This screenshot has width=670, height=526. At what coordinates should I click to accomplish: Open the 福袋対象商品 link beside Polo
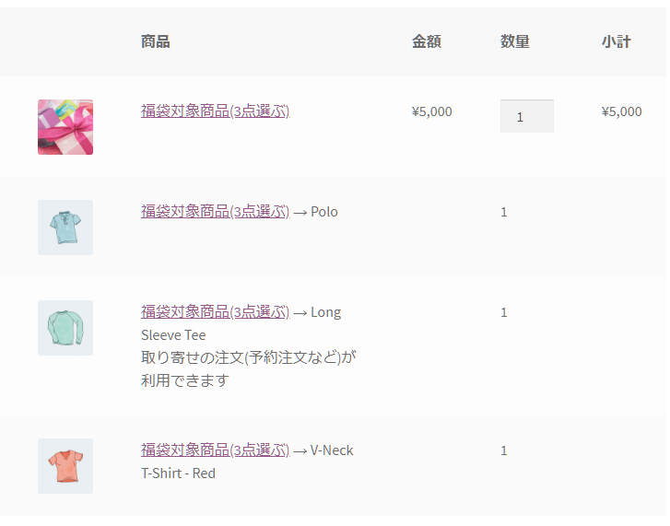[216, 211]
